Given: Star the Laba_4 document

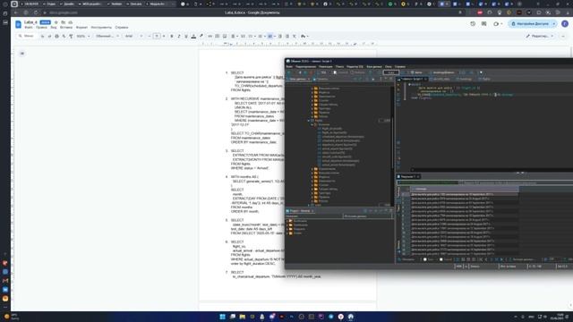Looking at the screenshot, I should coord(56,22).
